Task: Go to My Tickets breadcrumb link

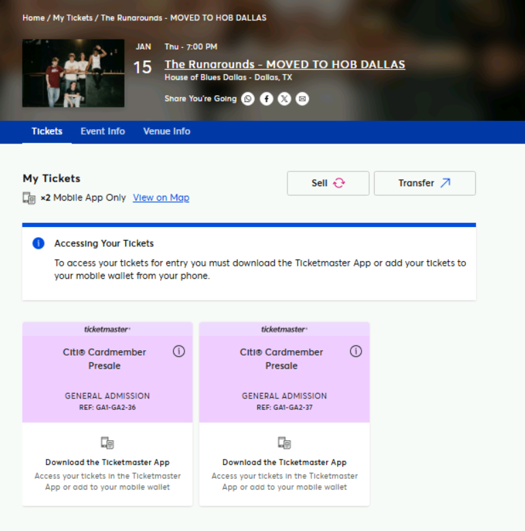Action: point(73,18)
